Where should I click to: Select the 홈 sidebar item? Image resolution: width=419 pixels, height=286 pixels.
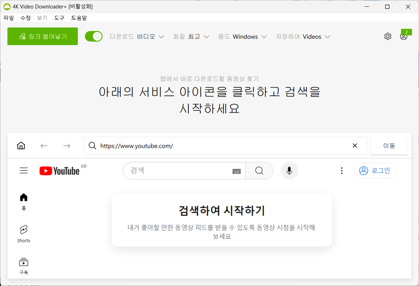point(24,201)
